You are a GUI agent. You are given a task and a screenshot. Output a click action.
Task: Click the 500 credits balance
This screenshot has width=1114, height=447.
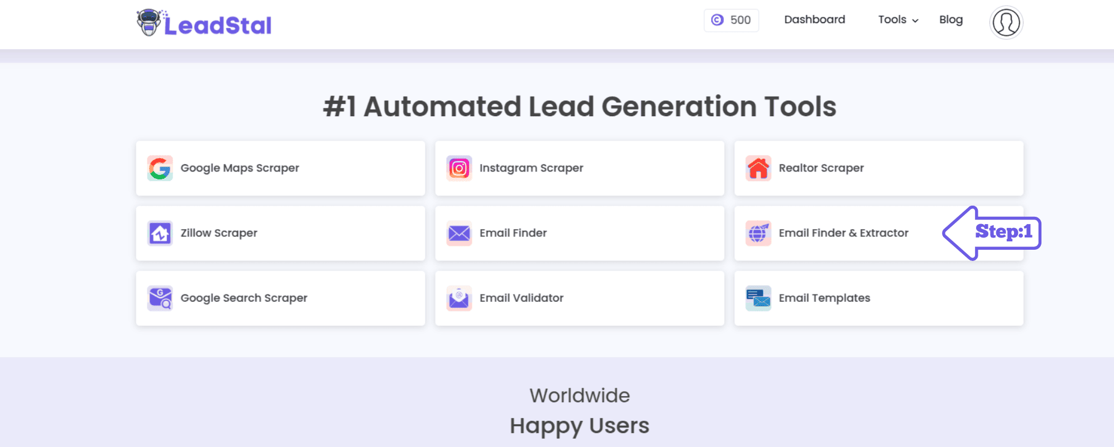tap(731, 20)
